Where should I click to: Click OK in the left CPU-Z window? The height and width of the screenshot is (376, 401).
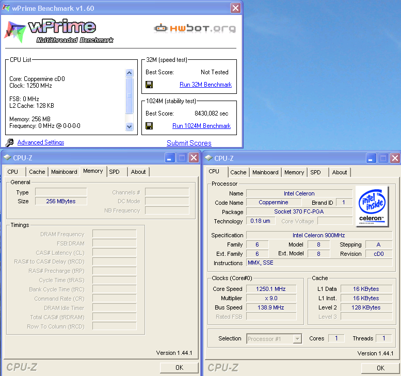179,368
